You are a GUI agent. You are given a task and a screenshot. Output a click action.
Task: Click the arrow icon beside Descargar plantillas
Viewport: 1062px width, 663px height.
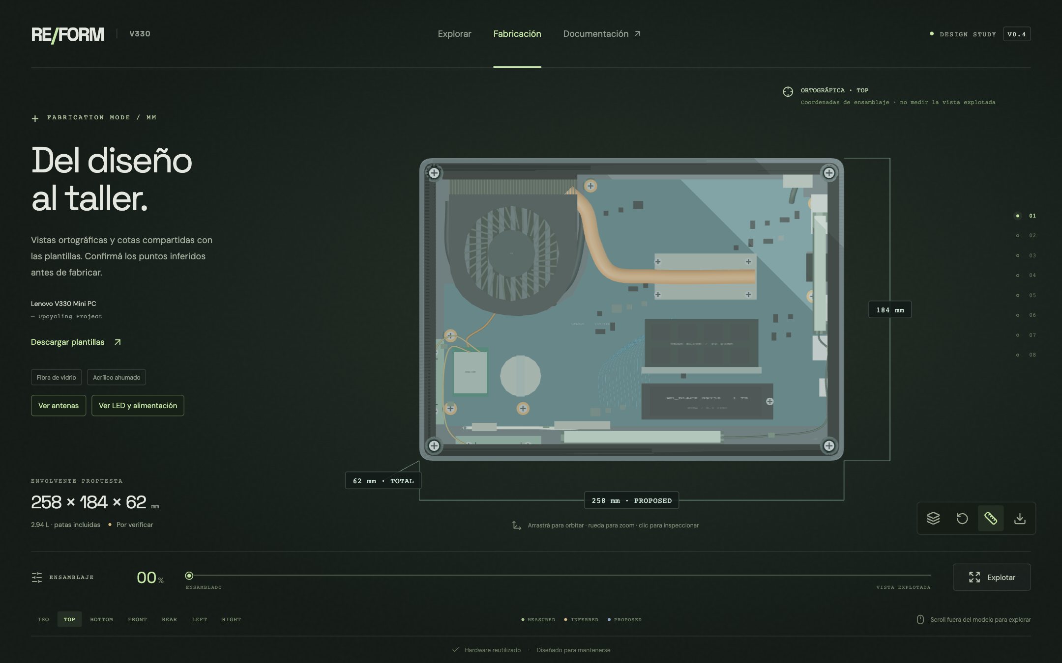click(118, 342)
